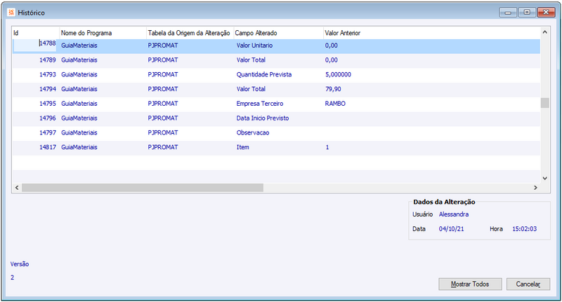
Task: Sort by Nome do Programa column header
Action: click(103, 33)
